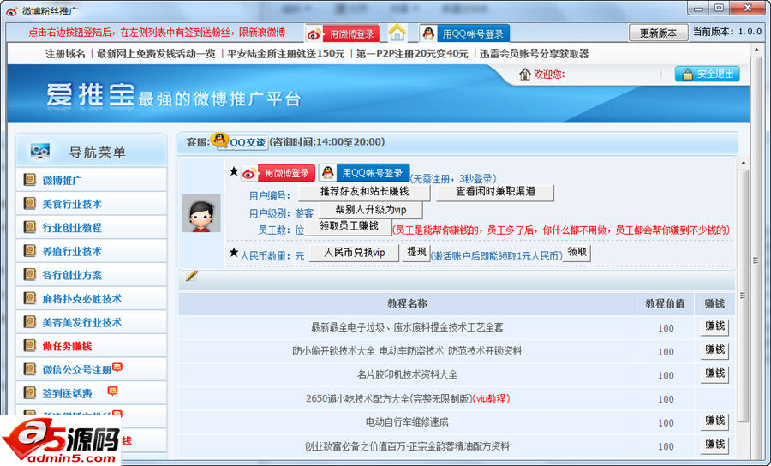Select 美容美发行业技术 in navigation menu
771x466 pixels.
(81, 322)
